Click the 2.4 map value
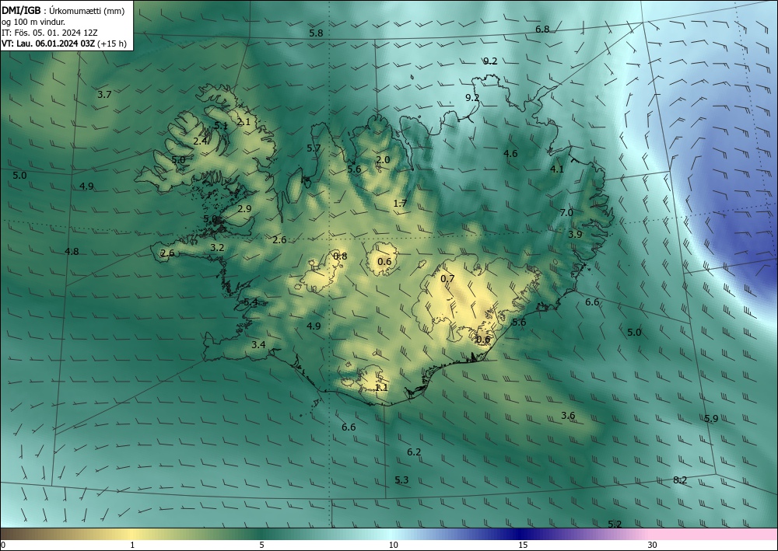 [200, 141]
